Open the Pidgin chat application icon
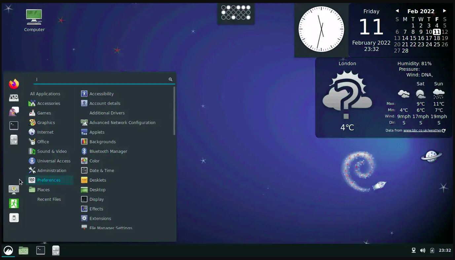The width and height of the screenshot is (455, 260). click(x=14, y=111)
